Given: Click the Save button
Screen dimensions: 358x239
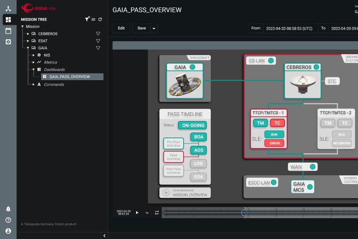Looking at the screenshot, I should point(142,28).
